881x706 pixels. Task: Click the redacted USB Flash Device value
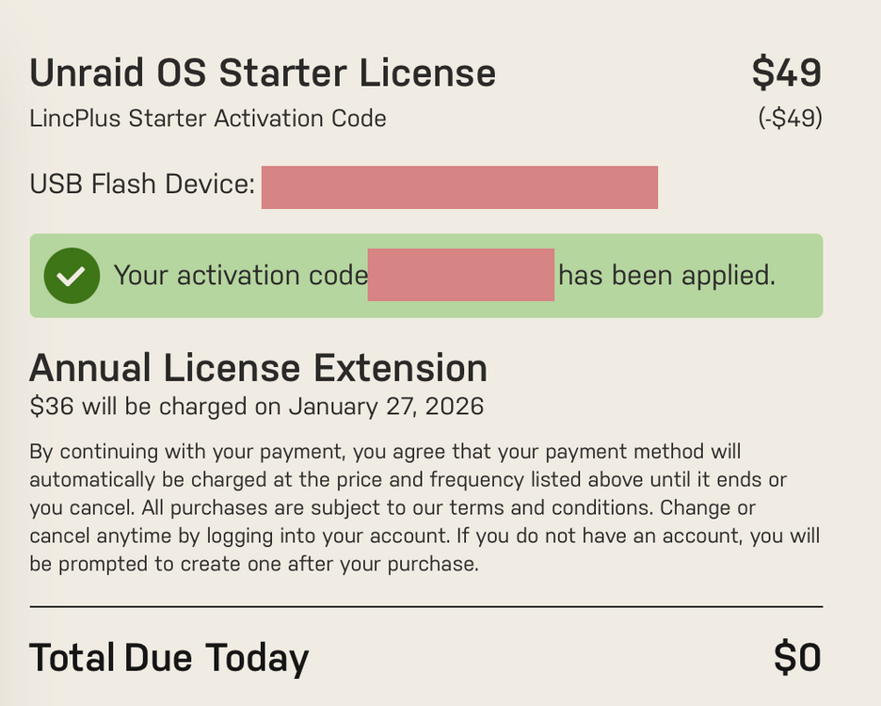pyautogui.click(x=459, y=187)
